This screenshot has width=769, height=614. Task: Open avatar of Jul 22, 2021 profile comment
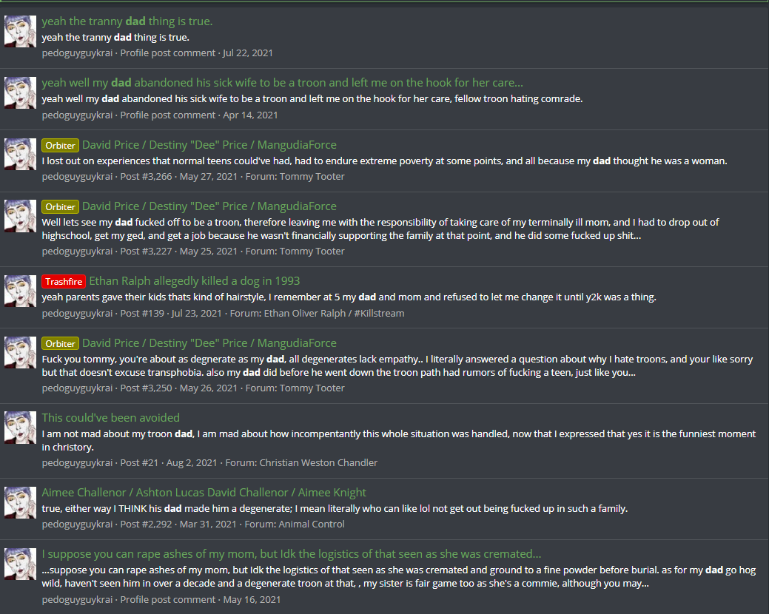coord(21,31)
